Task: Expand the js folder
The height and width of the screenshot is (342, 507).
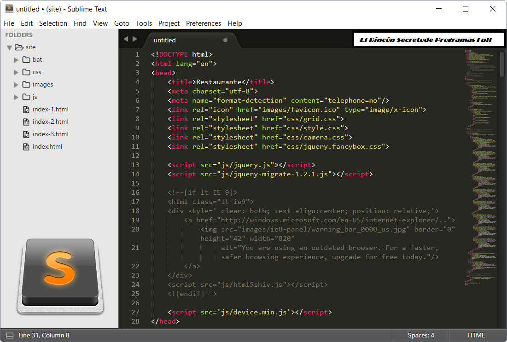Action: pyautogui.click(x=16, y=97)
